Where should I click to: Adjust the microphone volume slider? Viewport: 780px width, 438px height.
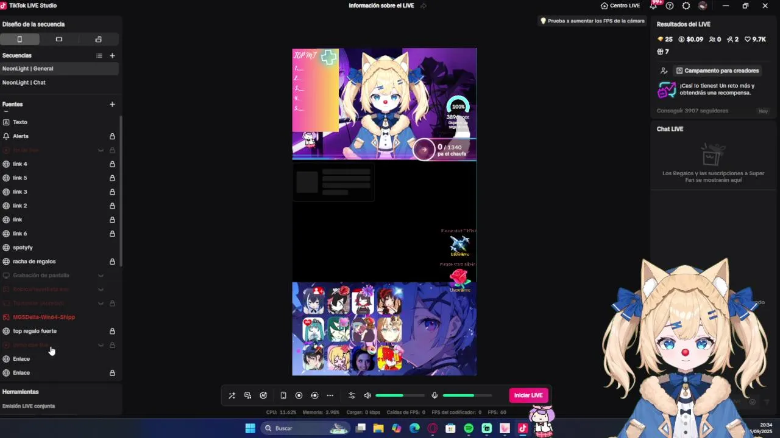[467, 395]
